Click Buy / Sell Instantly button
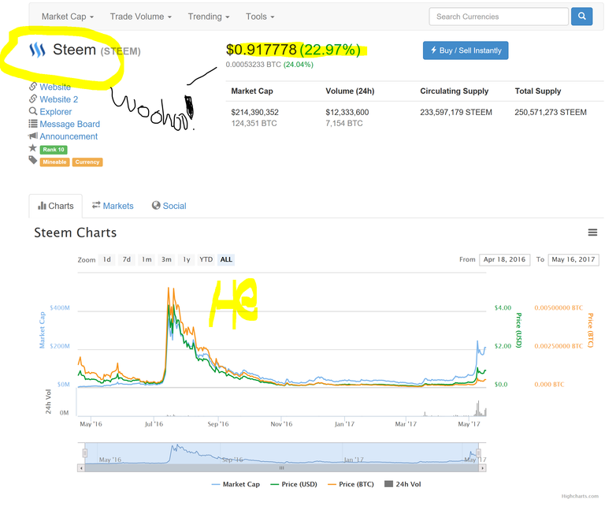This screenshot has height=510, width=605. click(466, 50)
